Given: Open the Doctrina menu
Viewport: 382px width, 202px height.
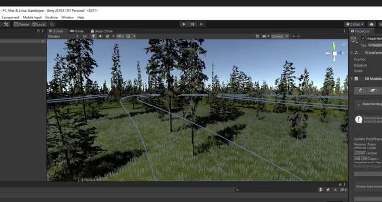Looking at the screenshot, I should pyautogui.click(x=51, y=17).
